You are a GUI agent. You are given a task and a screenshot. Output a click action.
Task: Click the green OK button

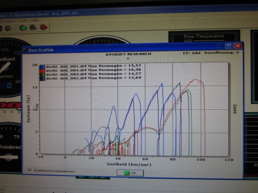click(x=130, y=173)
